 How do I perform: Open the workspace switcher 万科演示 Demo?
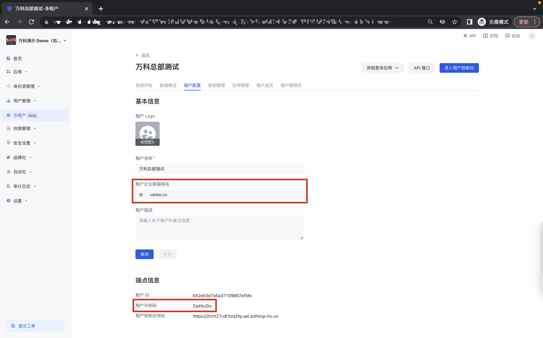[x=36, y=41]
